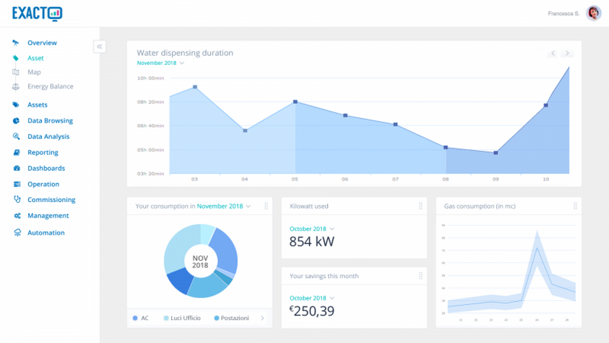Expand October 2018 dropdown under Kilowatt used
609x343 pixels.
point(312,229)
